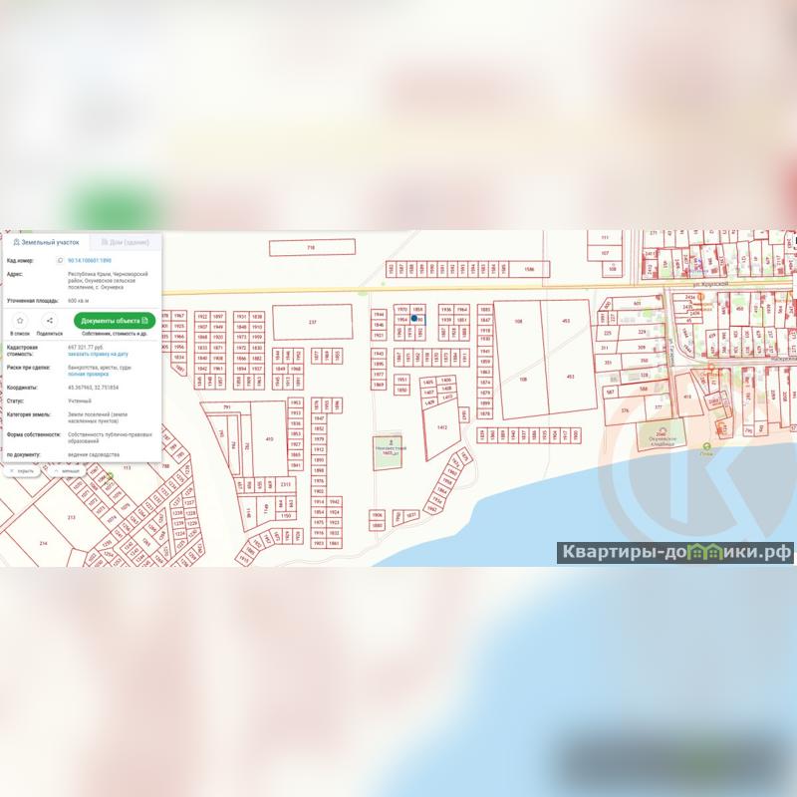Follow the заказать справку на дату link
Screen dimensions: 797x797
pos(98,354)
